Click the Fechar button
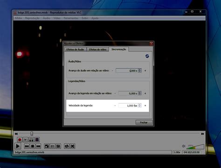Viewport: 221px width, 168px height. pyautogui.click(x=144, y=122)
